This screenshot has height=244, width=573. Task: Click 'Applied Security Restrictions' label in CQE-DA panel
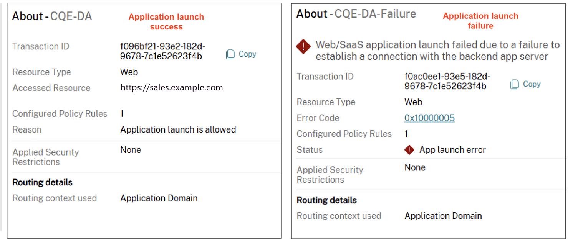point(46,157)
